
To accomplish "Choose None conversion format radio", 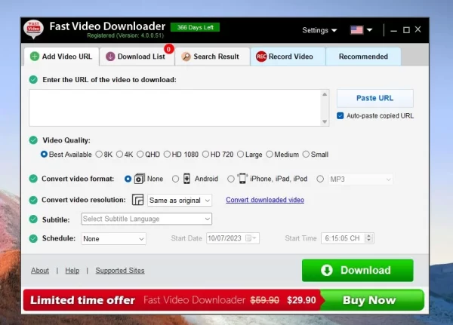I will (x=128, y=179).
